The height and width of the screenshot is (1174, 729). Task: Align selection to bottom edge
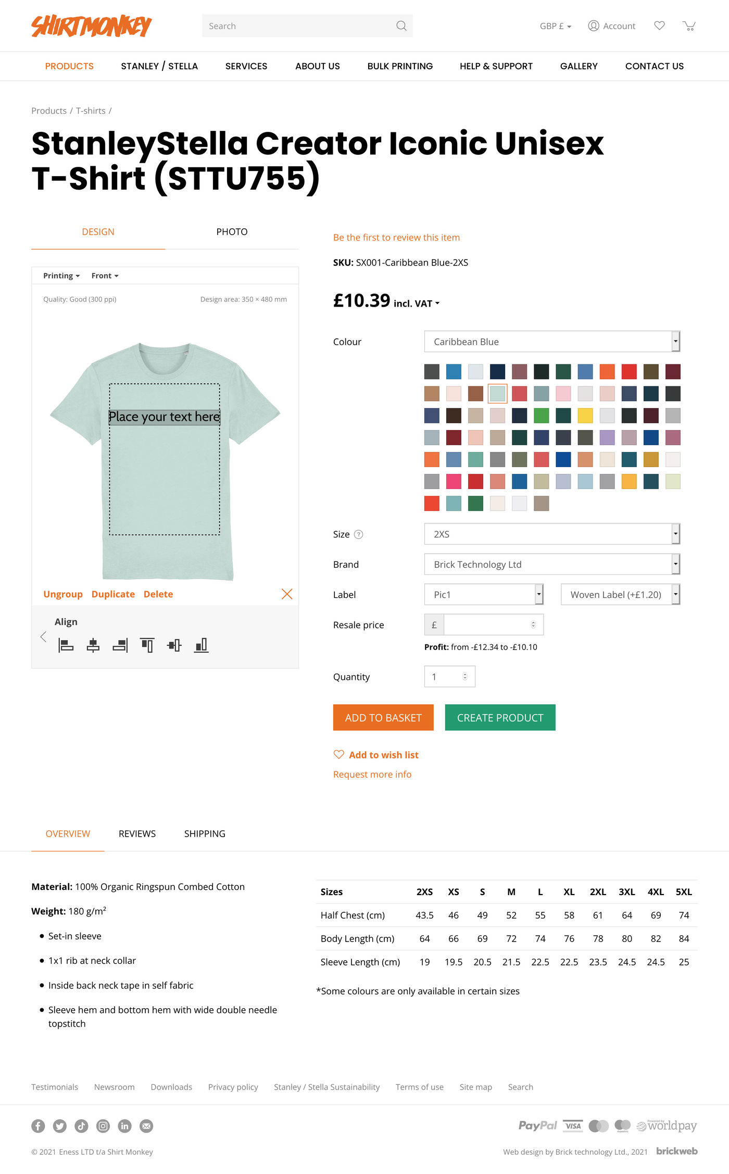[202, 645]
